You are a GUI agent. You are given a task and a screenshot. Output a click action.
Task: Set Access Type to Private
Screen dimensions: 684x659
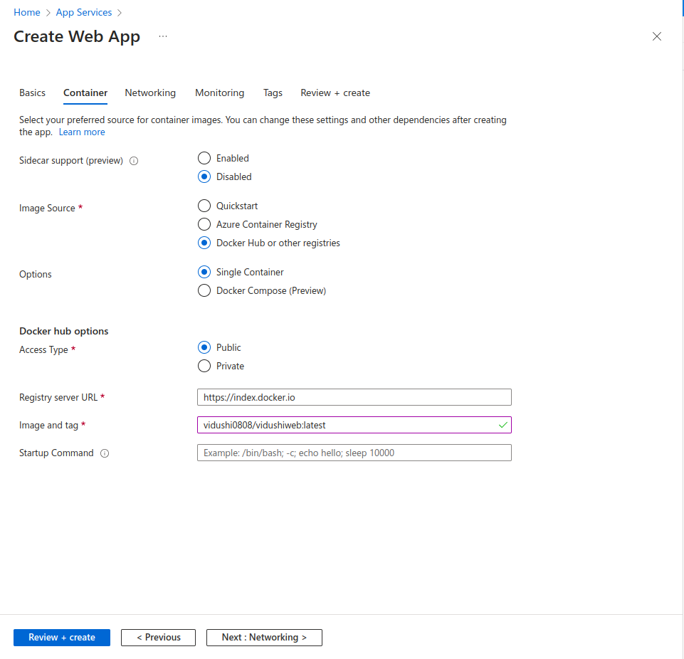pos(204,366)
